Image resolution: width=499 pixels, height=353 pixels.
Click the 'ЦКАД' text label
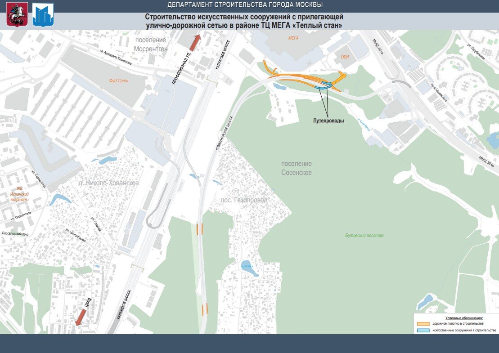tap(88, 303)
